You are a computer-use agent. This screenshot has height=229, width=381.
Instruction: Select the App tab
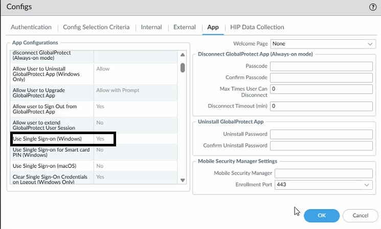click(213, 27)
